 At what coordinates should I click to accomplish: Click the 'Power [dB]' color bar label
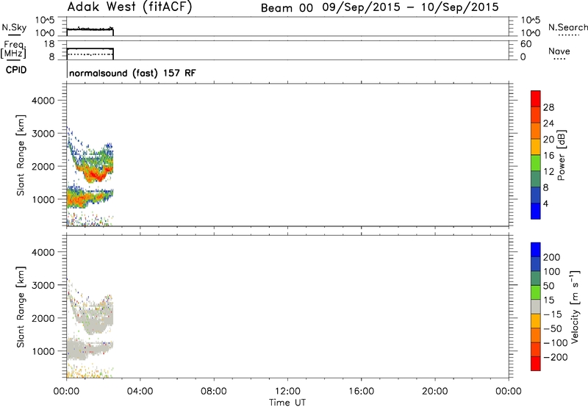point(561,155)
